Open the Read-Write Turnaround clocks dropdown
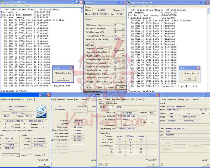The height and width of the screenshot is (168, 210). coord(123,67)
